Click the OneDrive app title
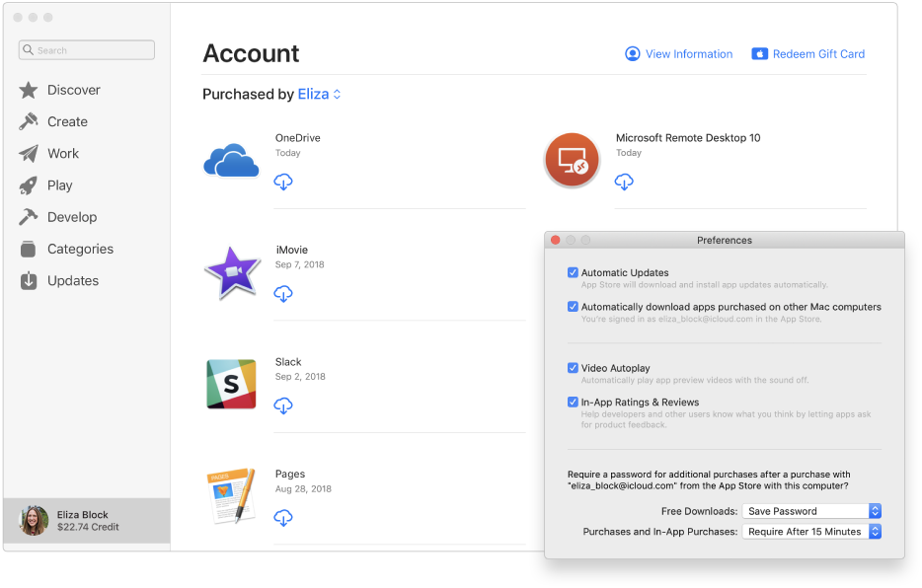The height and width of the screenshot is (588, 922). tap(298, 138)
